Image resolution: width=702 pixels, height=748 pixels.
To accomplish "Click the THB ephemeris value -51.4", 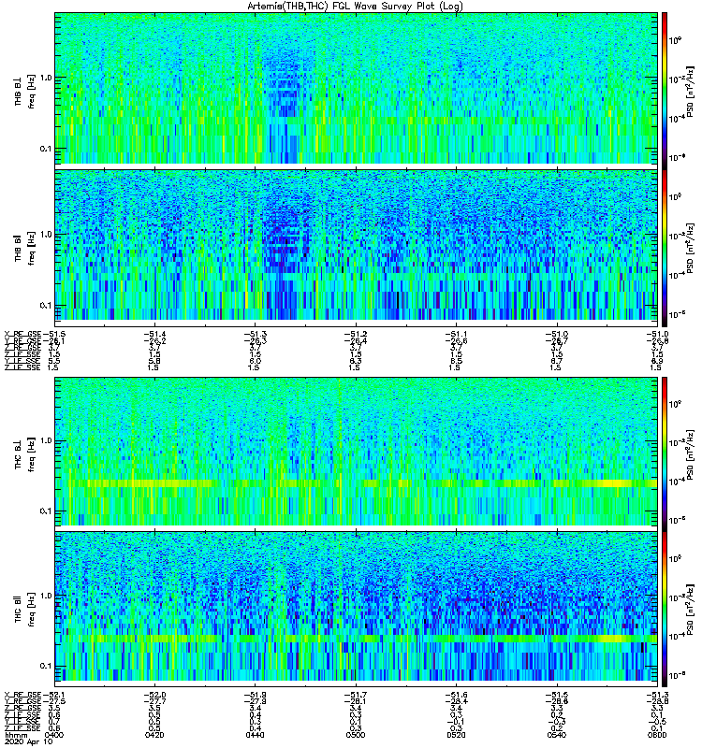I will [154, 334].
